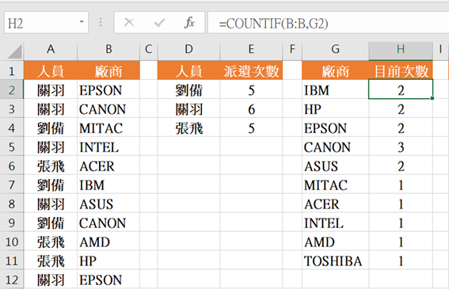Screen dimensions: 449x289
Task: Click the fill handle on cell H2
Action: 432,98
